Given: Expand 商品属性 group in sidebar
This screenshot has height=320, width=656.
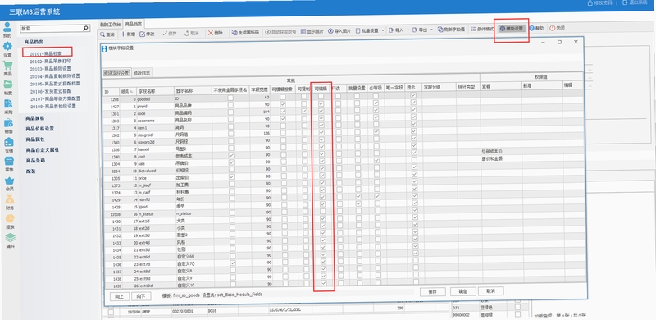Looking at the screenshot, I should tap(34, 139).
